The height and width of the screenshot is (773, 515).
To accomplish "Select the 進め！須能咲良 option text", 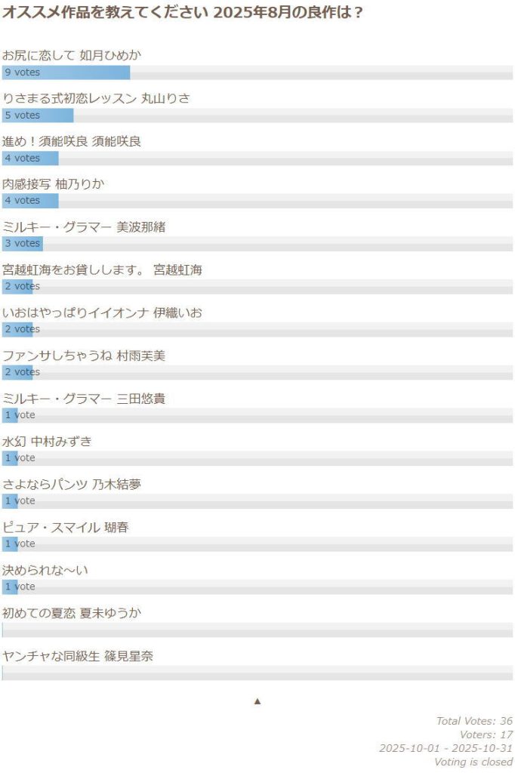I will pos(72,141).
